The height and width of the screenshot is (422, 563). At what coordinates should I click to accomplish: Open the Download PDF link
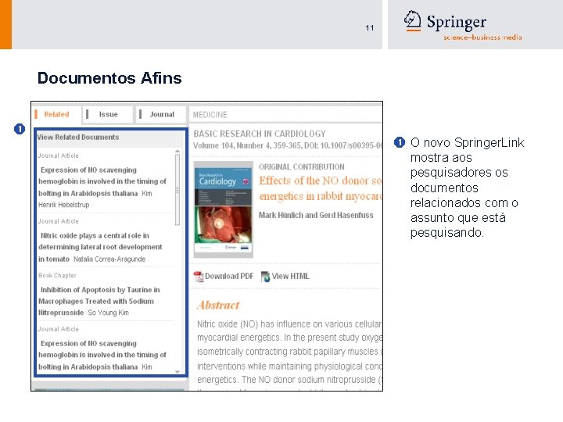coord(229,276)
